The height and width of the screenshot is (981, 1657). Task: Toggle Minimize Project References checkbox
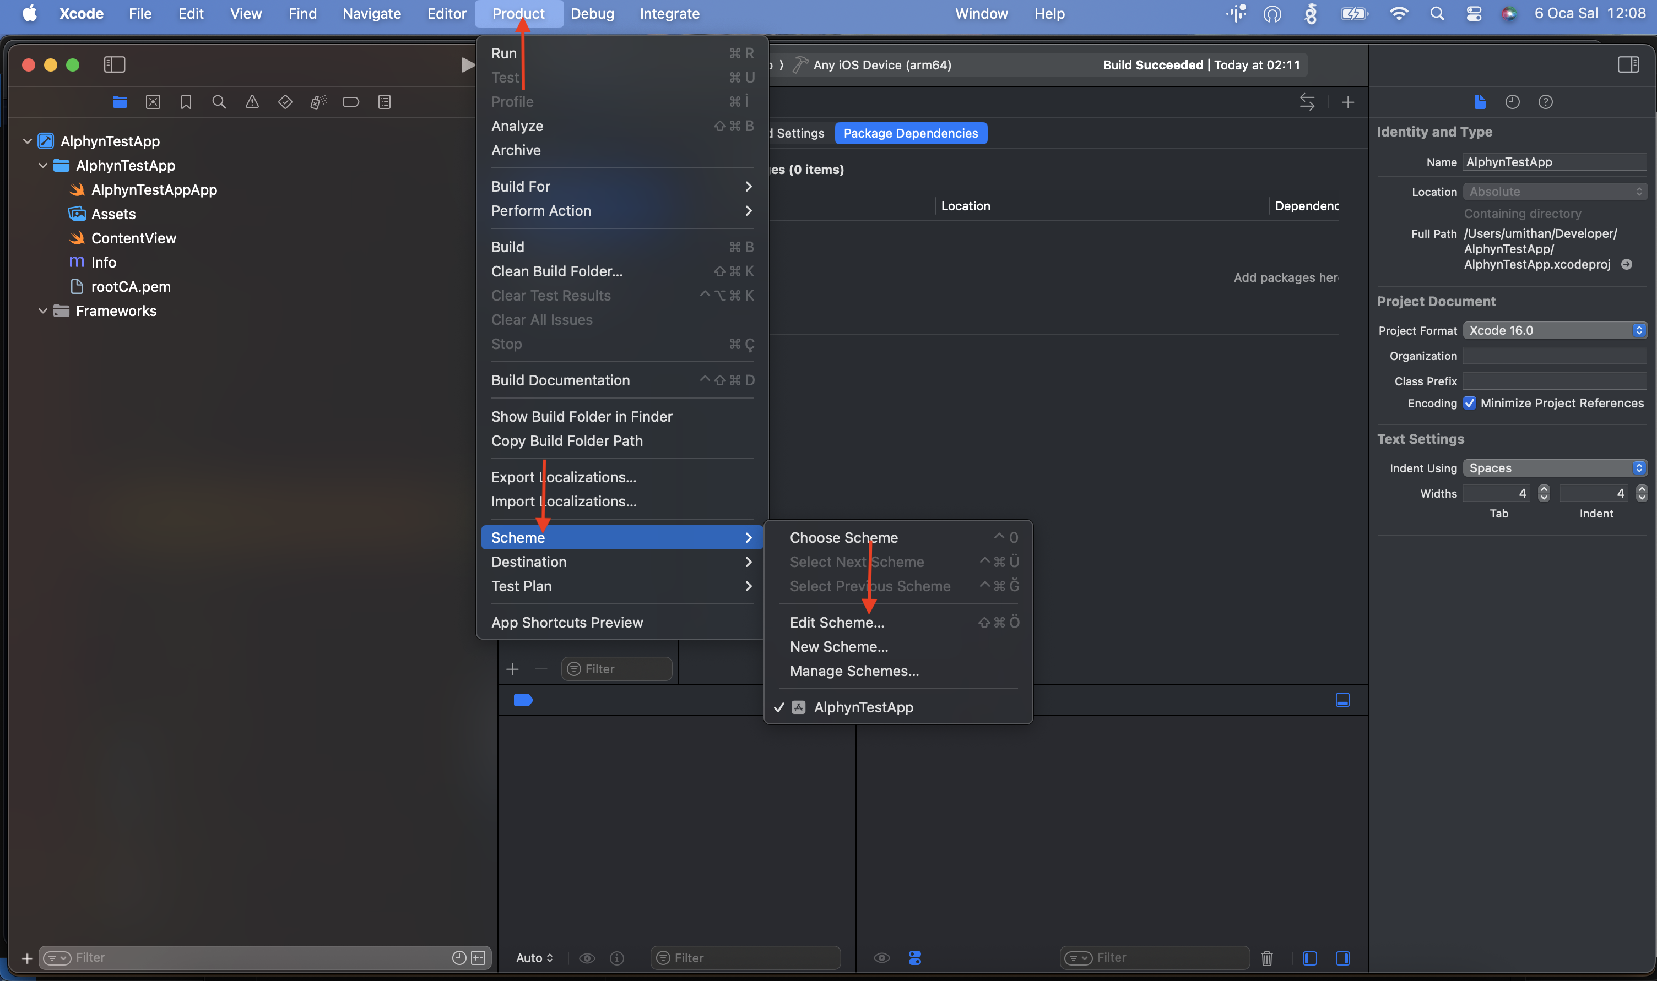1469,402
